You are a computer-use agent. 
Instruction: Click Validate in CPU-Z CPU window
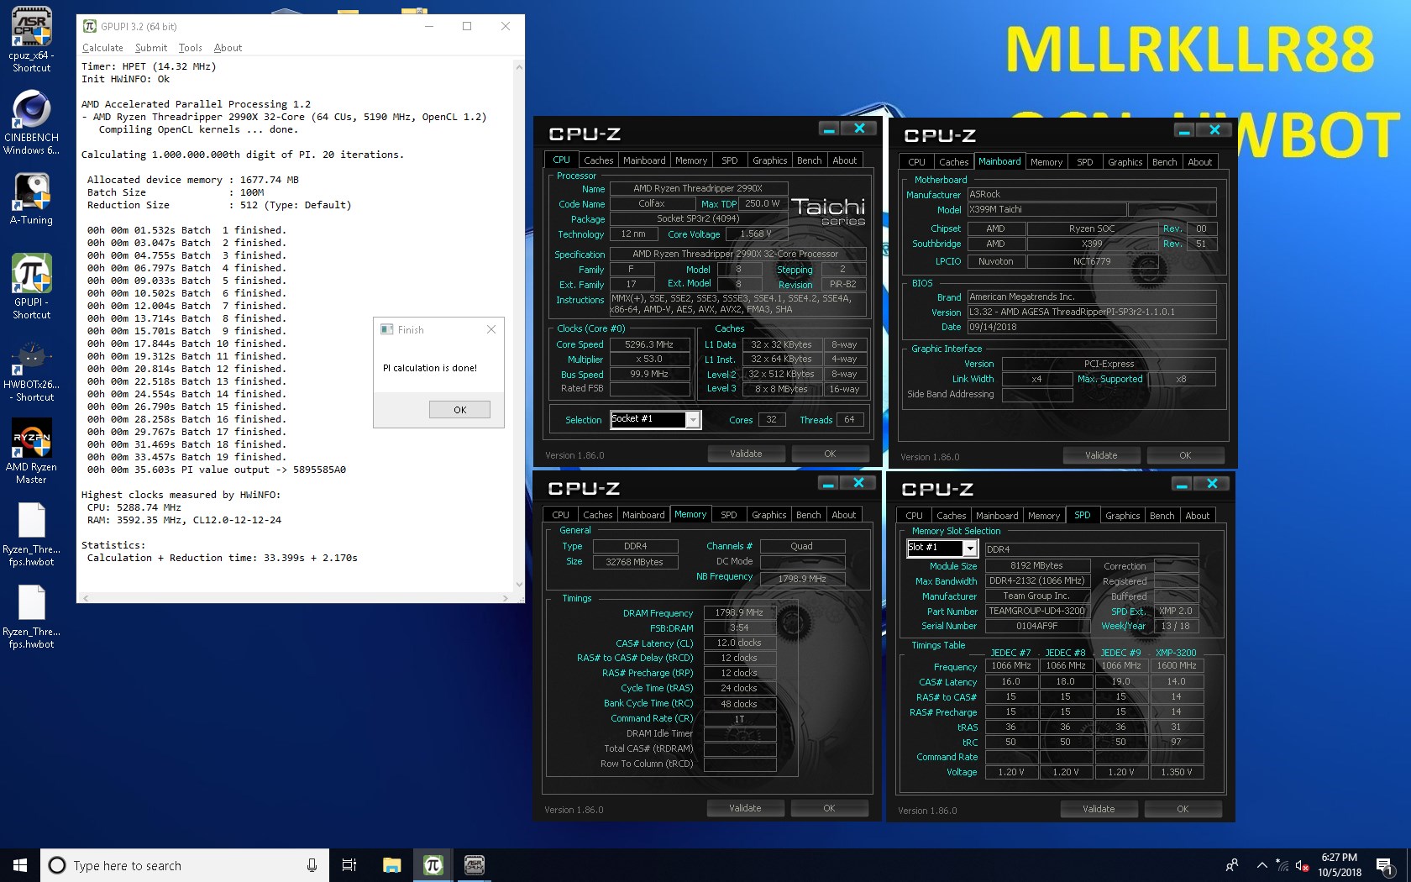(x=746, y=454)
